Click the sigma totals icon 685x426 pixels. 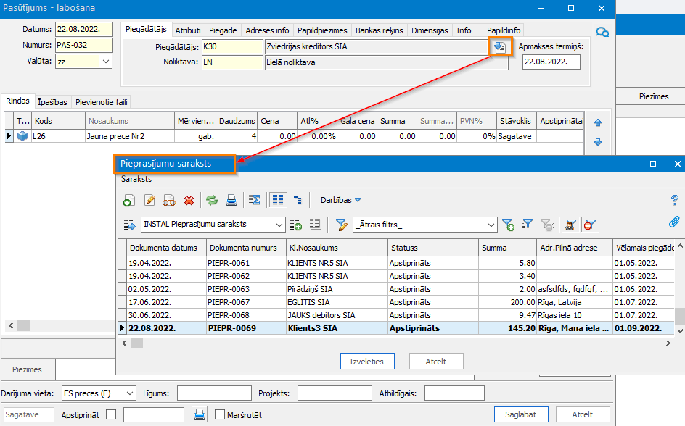[x=254, y=200]
